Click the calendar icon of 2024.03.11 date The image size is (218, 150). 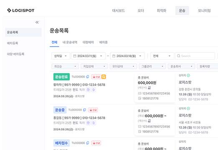pos(75,56)
